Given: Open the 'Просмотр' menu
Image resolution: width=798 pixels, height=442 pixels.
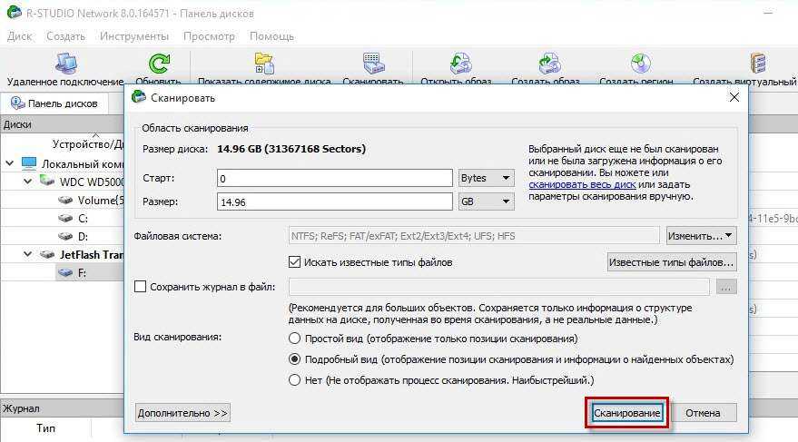Looking at the screenshot, I should point(209,36).
